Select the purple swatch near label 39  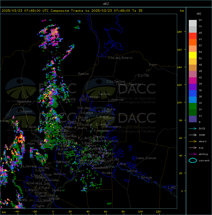pyautogui.click(x=193, y=87)
